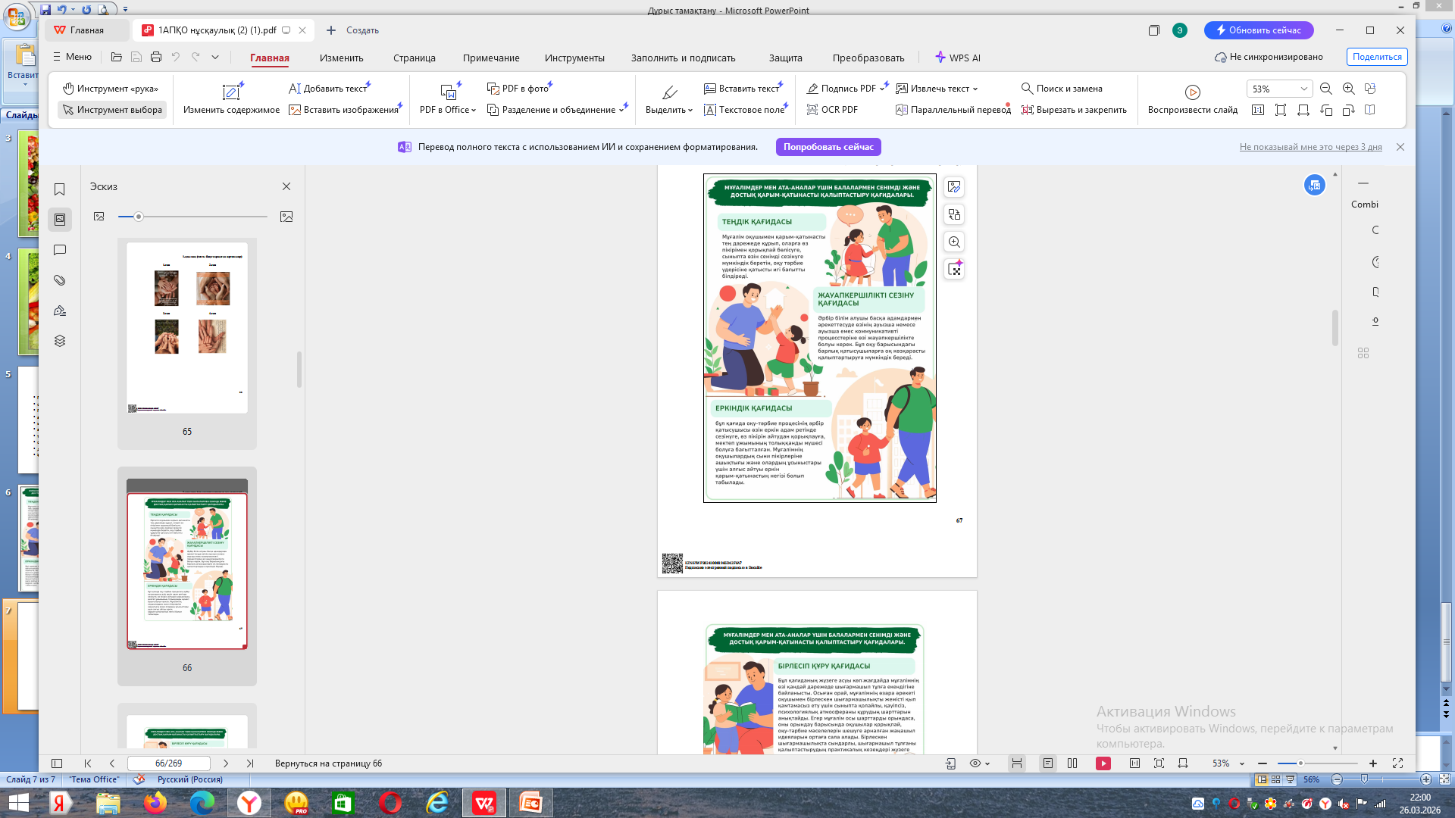Open the Выделить highlight dropdown
Image resolution: width=1455 pixels, height=818 pixels.
(x=669, y=110)
